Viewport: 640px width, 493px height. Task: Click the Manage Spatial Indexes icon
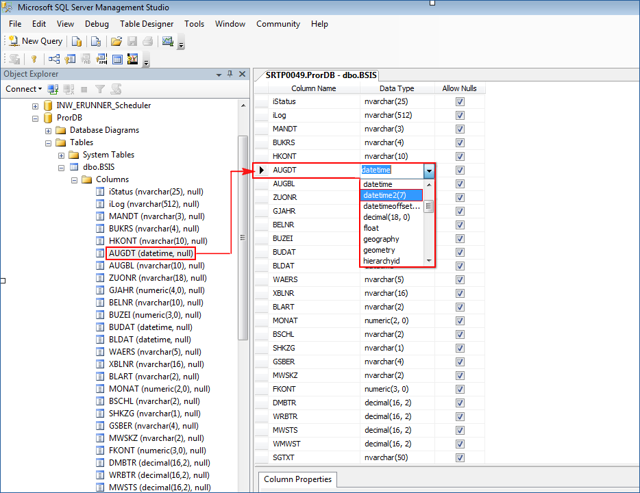pos(133,59)
